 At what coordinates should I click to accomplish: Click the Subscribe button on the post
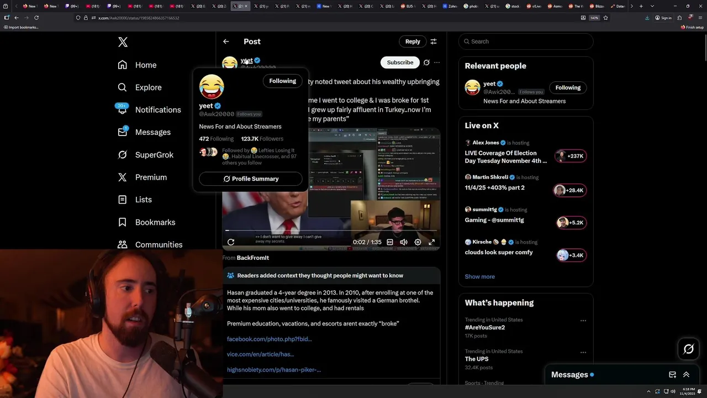(x=400, y=62)
